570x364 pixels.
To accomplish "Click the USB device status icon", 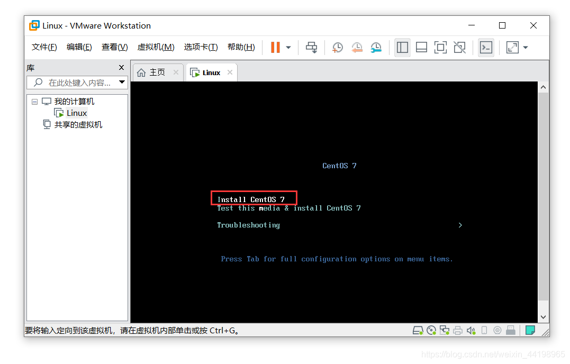I will (x=484, y=330).
